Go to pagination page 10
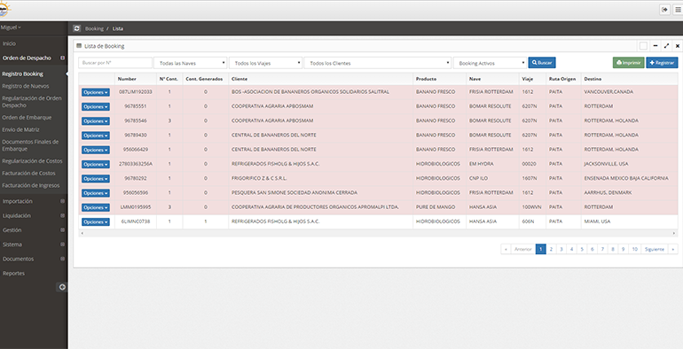Viewport: 683px width, 349px height. [x=634, y=249]
